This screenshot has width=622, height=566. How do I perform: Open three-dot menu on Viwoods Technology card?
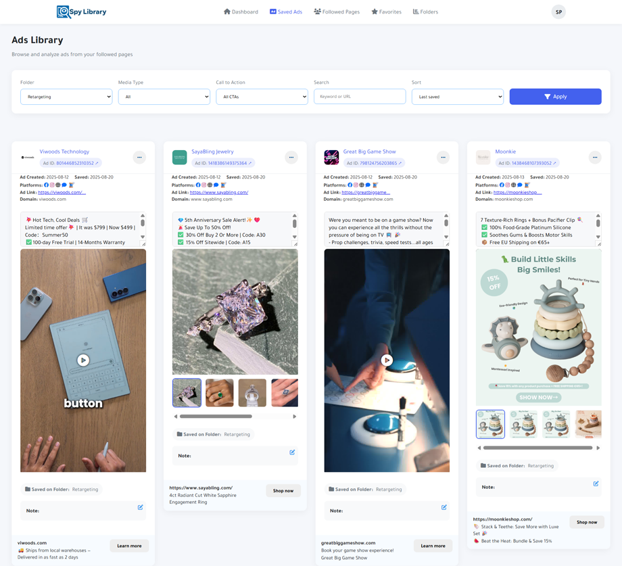(139, 158)
